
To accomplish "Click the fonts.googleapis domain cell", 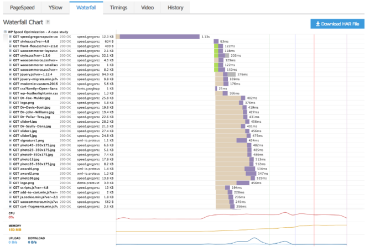I will [x=88, y=88].
